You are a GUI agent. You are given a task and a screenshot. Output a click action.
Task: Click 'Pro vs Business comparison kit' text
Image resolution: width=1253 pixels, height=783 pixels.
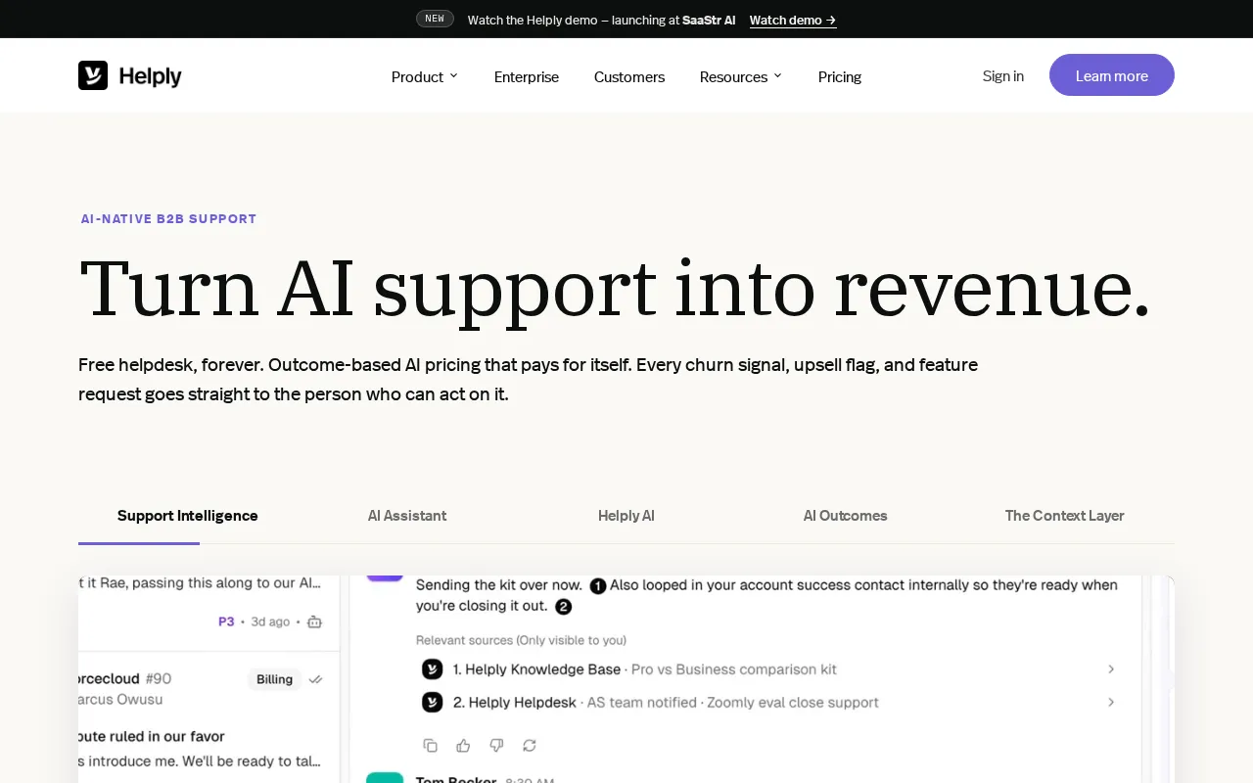(x=734, y=669)
